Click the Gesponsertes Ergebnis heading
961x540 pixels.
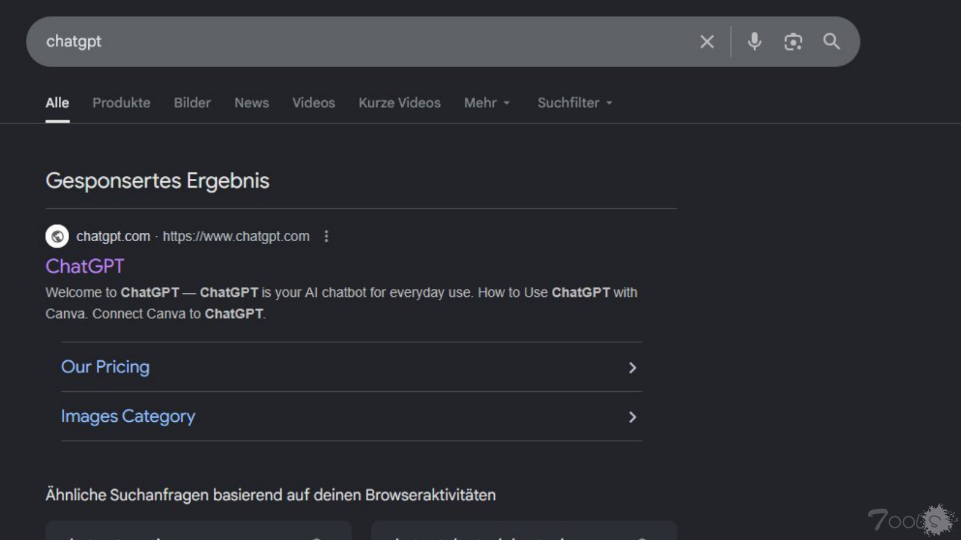(x=157, y=181)
